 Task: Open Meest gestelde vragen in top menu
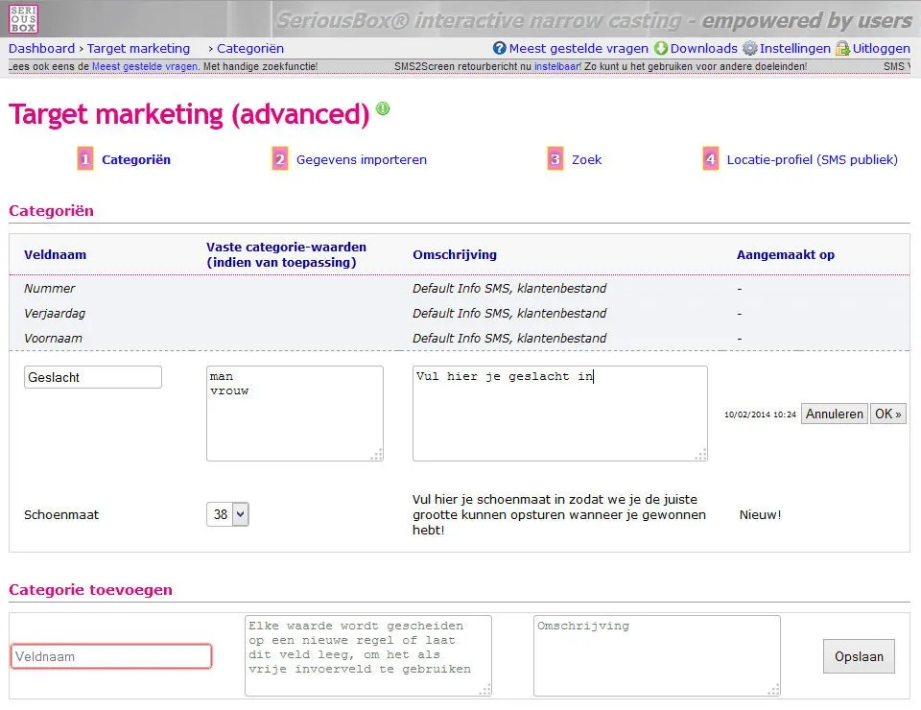(579, 48)
